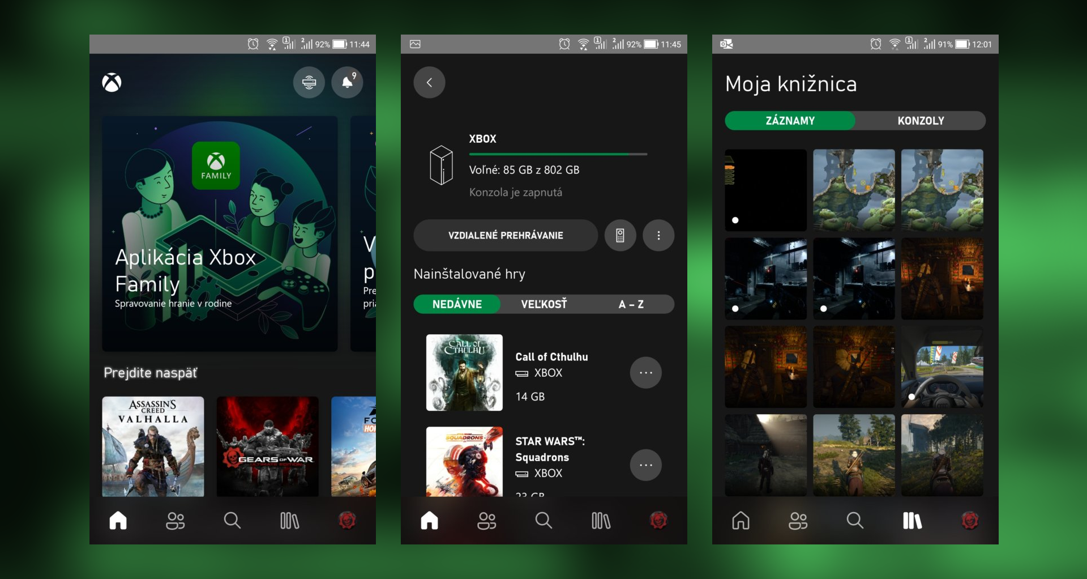This screenshot has height=579, width=1087.
Task: Select Call of Cthulhu title text
Action: [551, 357]
